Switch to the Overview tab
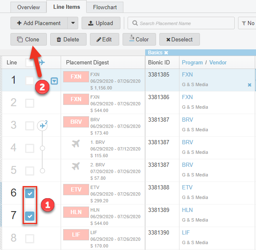256x250 pixels. click(28, 7)
